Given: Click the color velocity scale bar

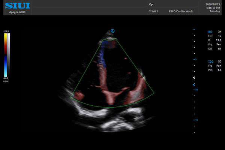Looking at the screenshot, I should pos(6,55).
